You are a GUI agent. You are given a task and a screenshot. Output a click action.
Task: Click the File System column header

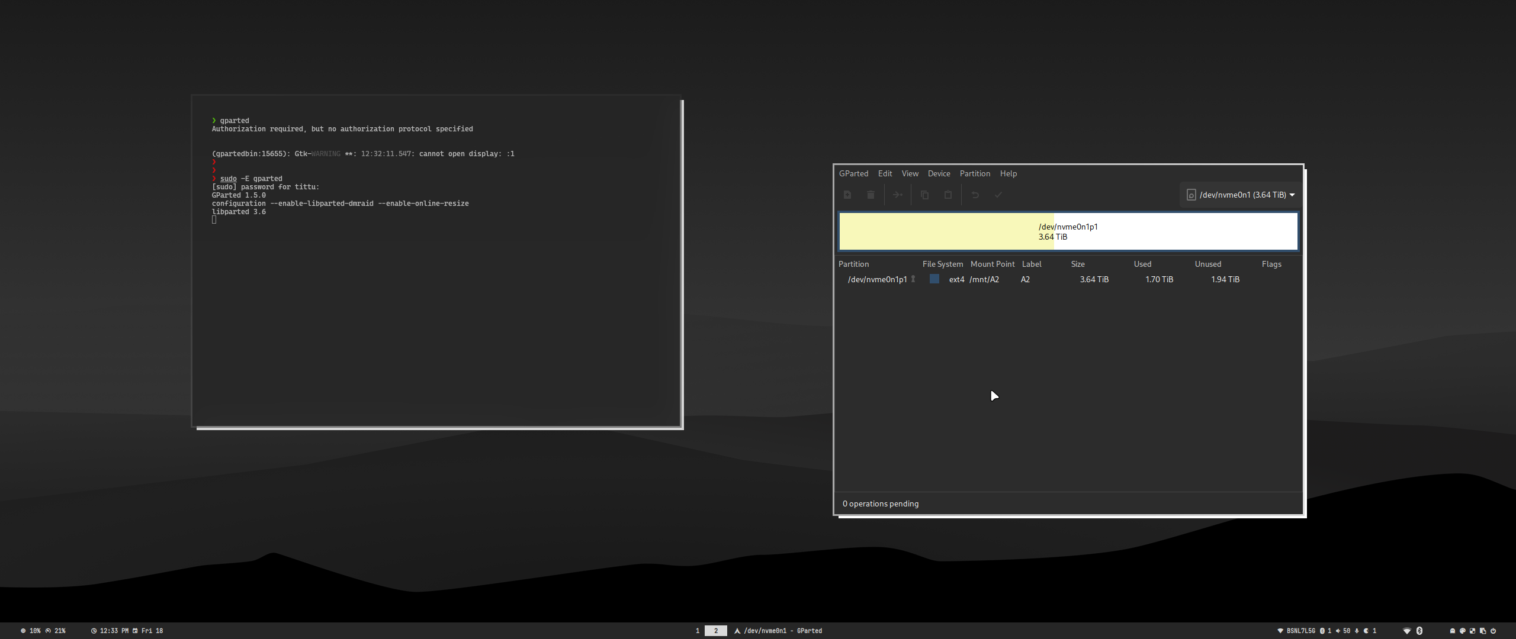(x=942, y=264)
